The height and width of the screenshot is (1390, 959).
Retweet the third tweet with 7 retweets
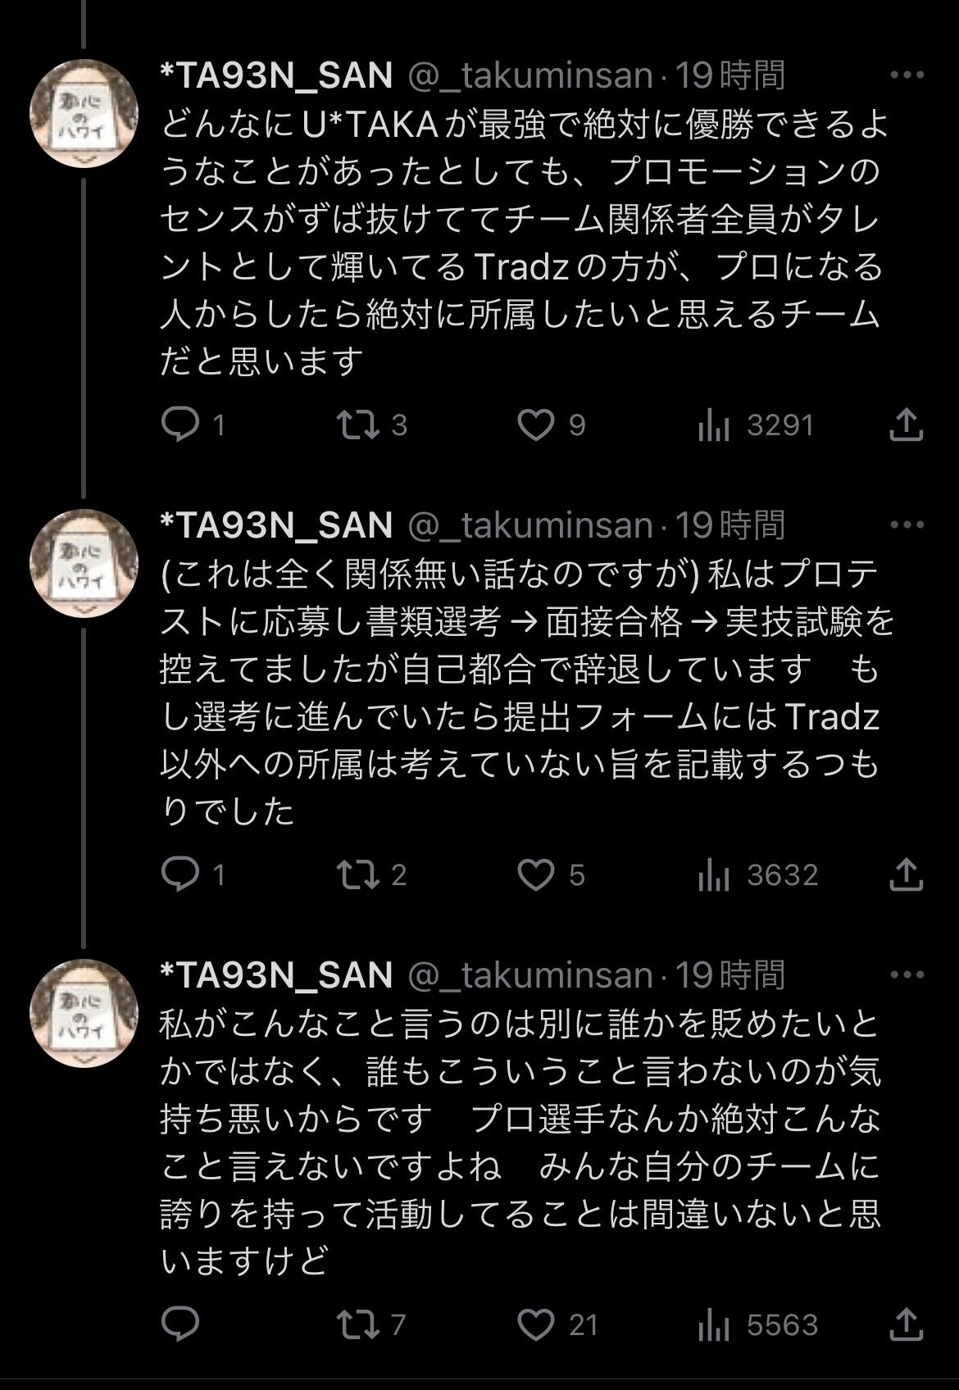[358, 1324]
